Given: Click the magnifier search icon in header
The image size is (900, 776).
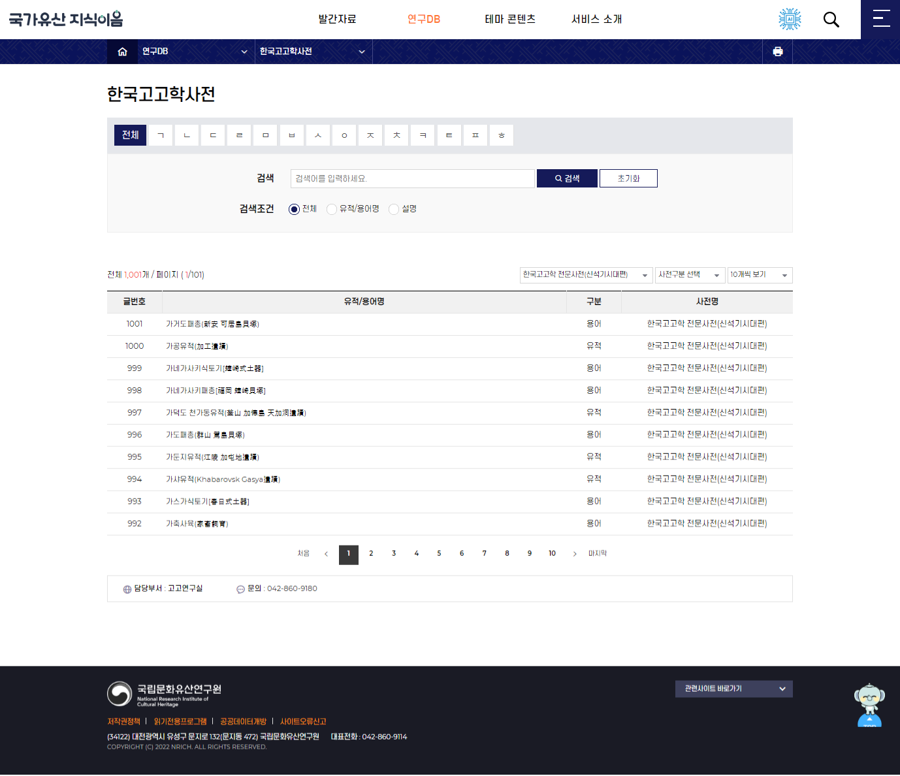Looking at the screenshot, I should pyautogui.click(x=831, y=20).
